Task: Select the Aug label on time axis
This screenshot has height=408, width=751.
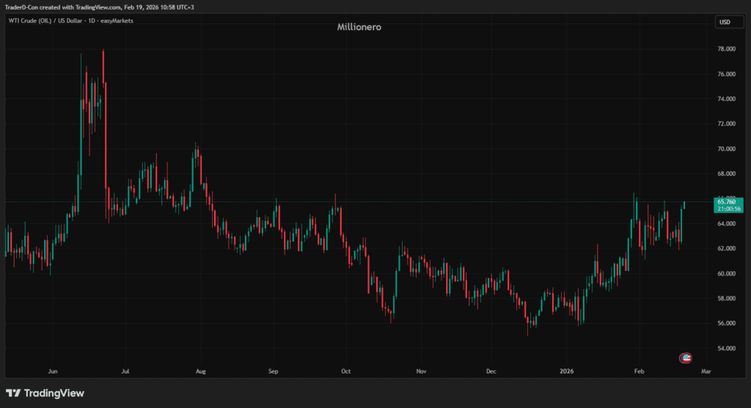Action: point(199,371)
